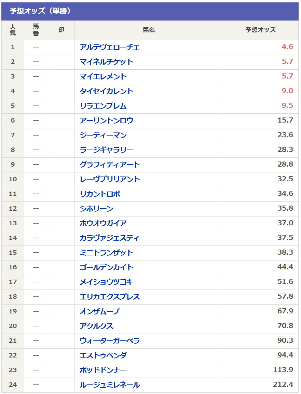Click エストゥペンダ horse name

point(103,355)
